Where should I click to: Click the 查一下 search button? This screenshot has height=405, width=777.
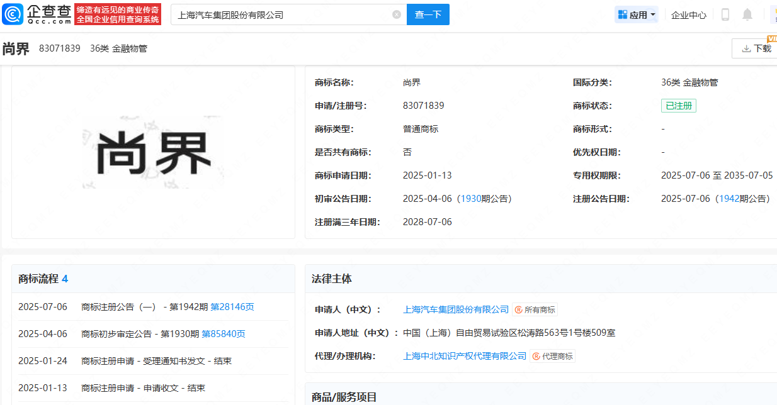(x=428, y=14)
